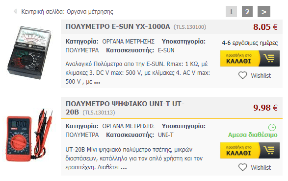Screen dimensions: 288x181
Task: Click the green clock availability icon
Action: 272,127
